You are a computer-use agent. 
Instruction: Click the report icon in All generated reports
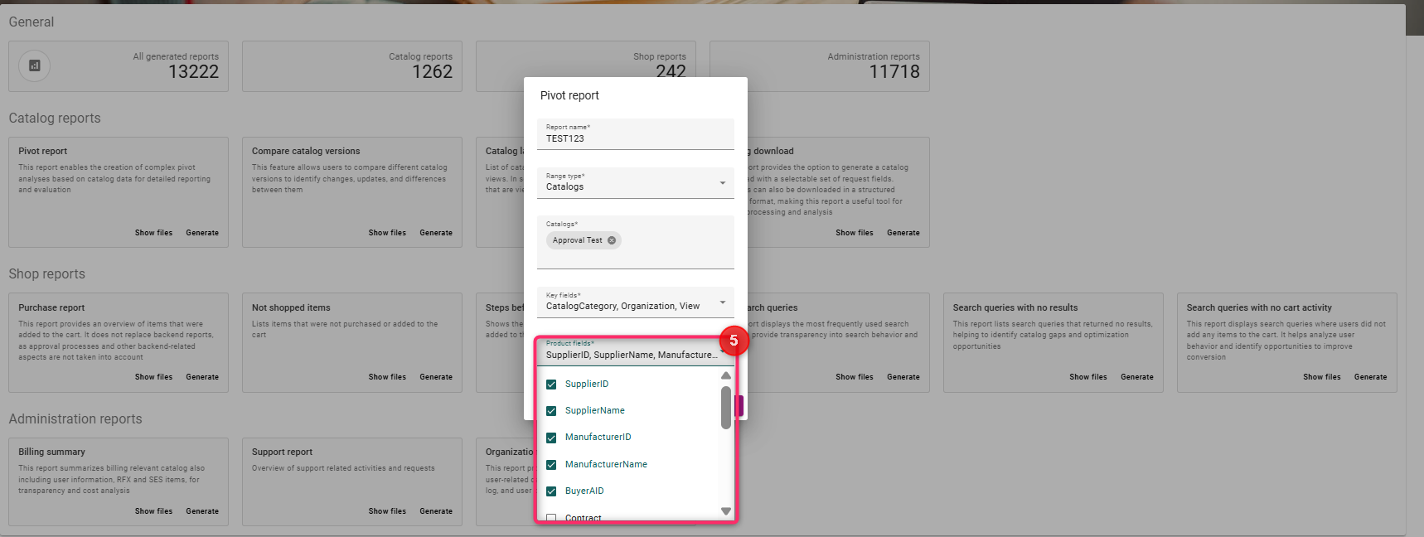point(35,65)
